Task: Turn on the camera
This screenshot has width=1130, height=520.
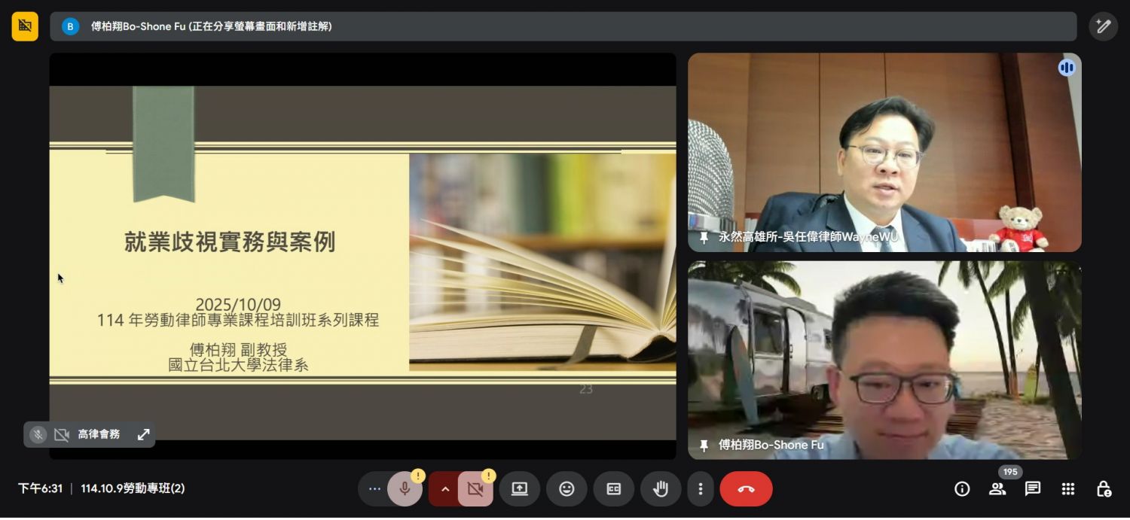Action: [475, 489]
